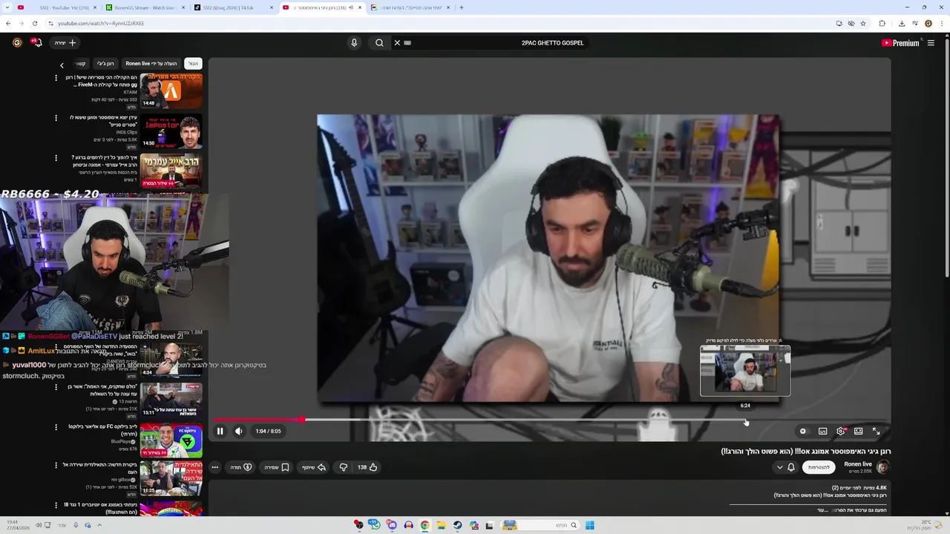Switch to the 'SSQ - YouTube' browser tab
This screenshot has width=950, height=534.
tap(58, 7)
